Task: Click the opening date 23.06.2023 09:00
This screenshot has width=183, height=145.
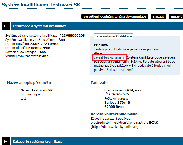Action: click(x=45, y=44)
